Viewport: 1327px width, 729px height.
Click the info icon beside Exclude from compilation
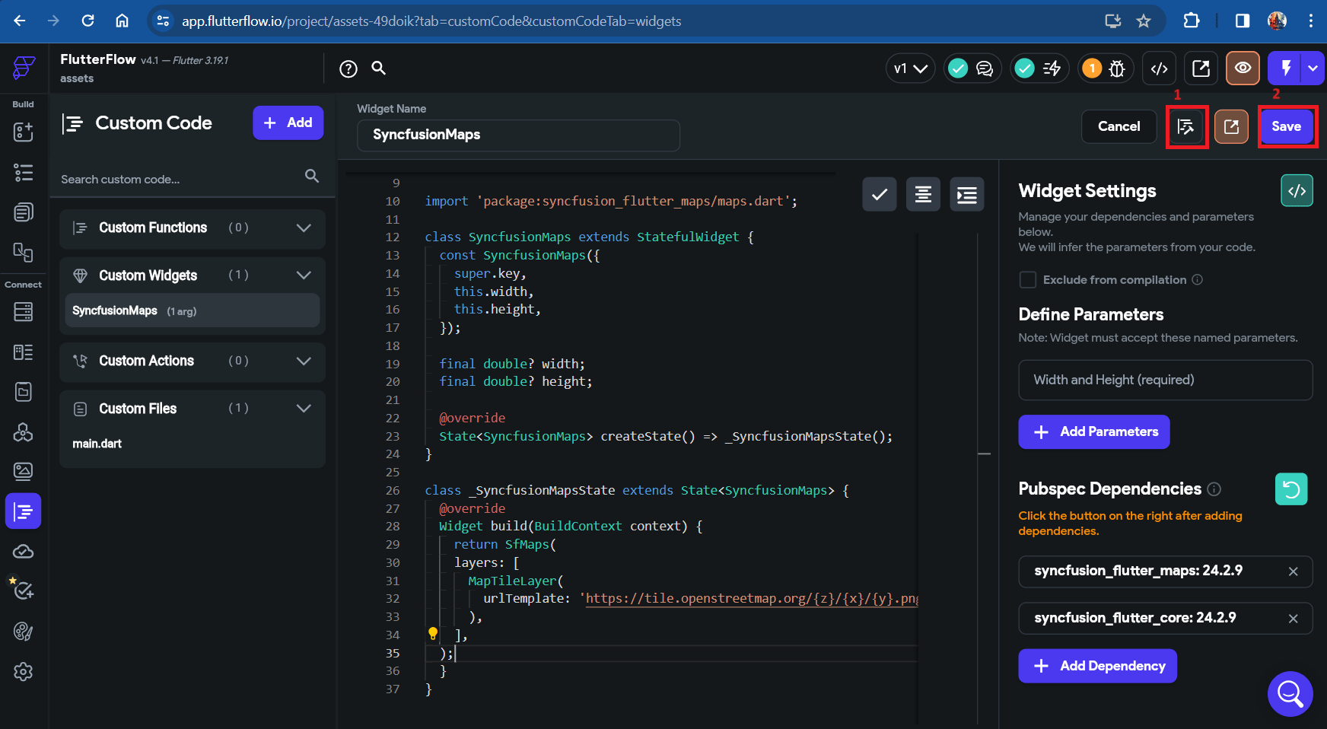pos(1197,280)
